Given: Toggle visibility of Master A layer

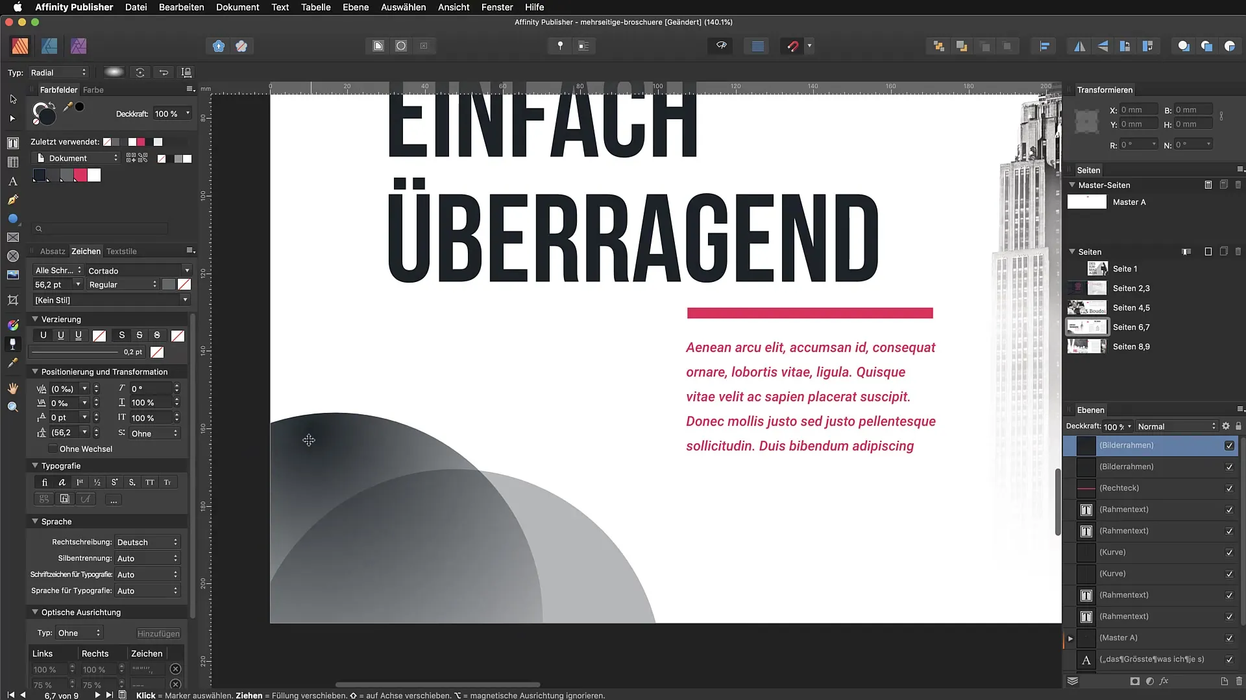Looking at the screenshot, I should [x=1229, y=638].
